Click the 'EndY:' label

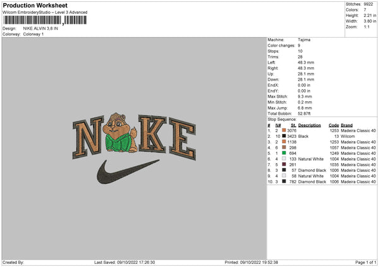pyautogui.click(x=273, y=91)
